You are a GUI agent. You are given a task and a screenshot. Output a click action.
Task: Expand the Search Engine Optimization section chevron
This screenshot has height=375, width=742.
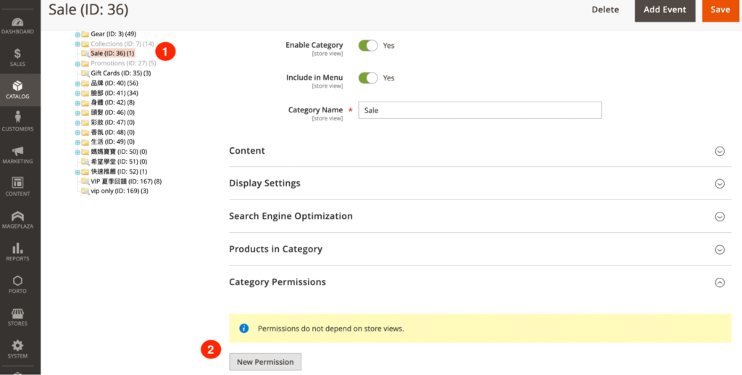[x=720, y=216]
